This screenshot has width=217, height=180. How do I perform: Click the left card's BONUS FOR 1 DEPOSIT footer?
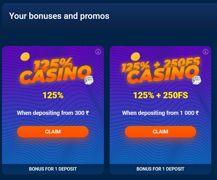pyautogui.click(x=53, y=169)
